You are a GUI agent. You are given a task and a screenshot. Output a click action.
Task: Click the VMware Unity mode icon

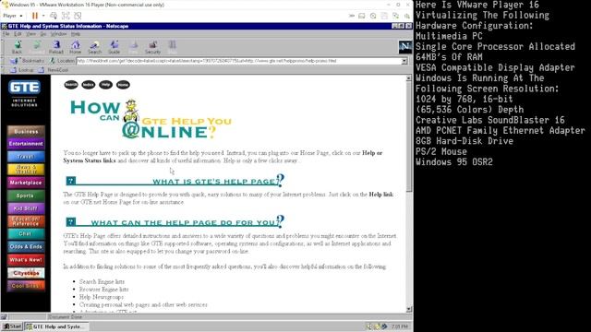[78, 16]
